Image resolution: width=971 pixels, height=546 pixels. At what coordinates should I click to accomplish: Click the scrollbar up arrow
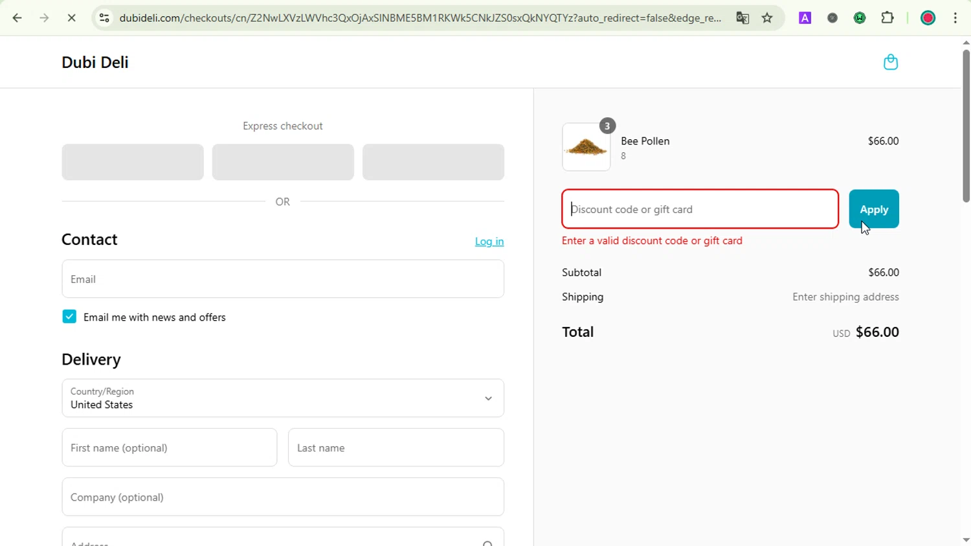click(x=966, y=43)
